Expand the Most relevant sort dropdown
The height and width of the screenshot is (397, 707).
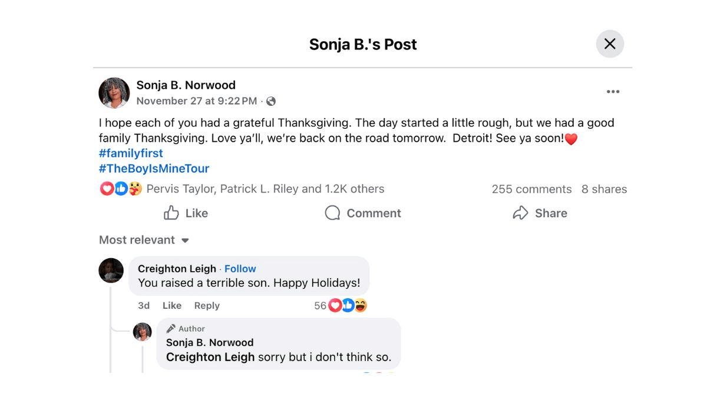click(x=144, y=240)
